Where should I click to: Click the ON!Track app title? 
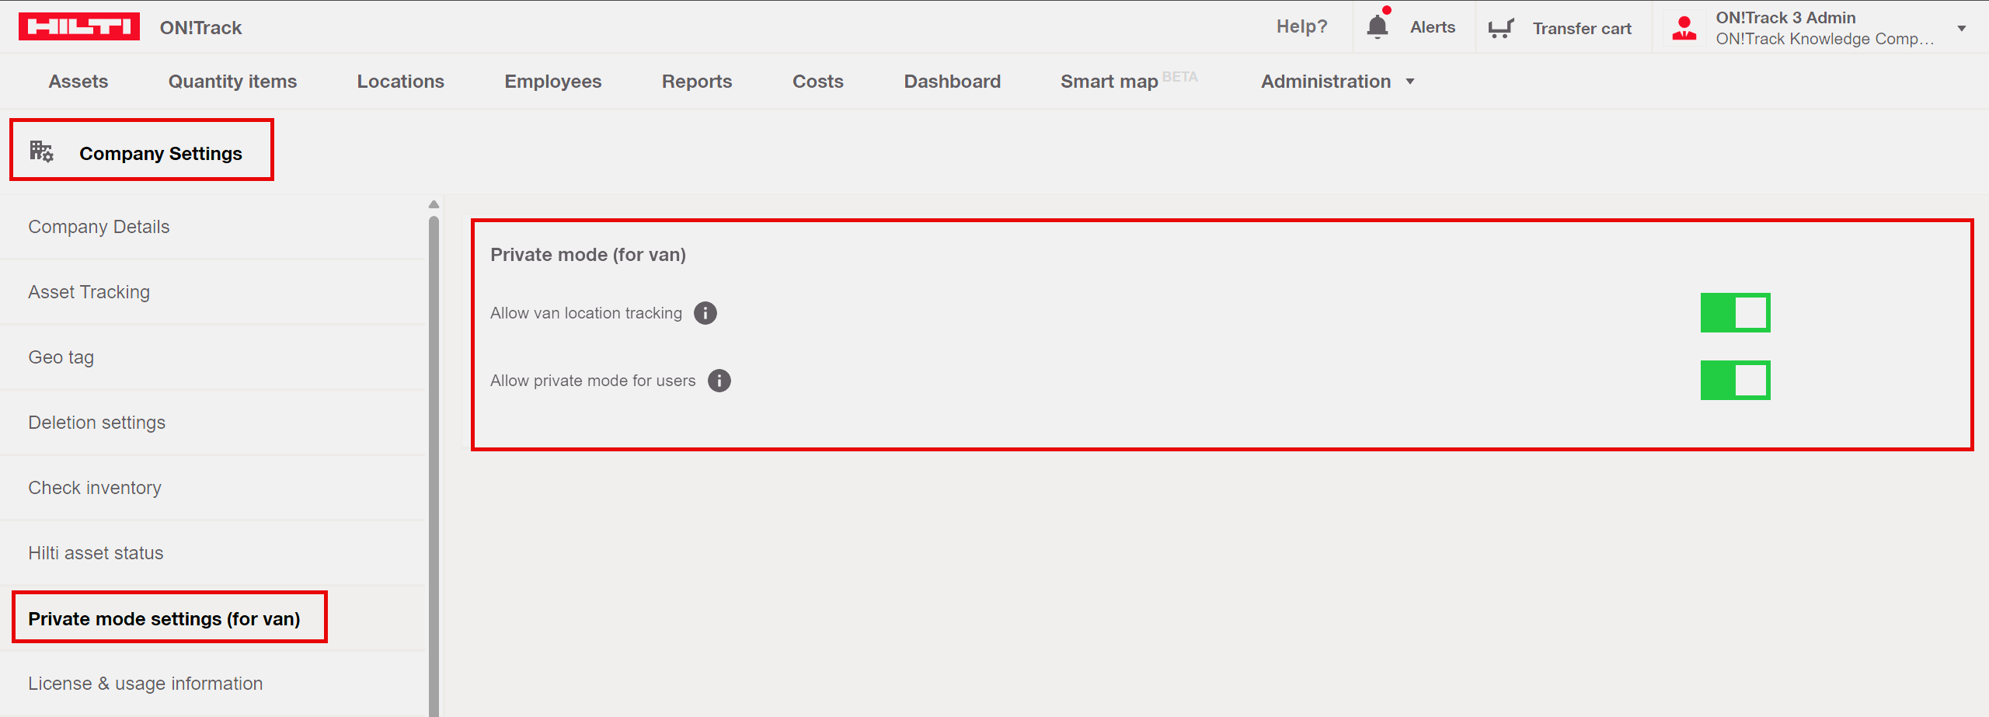coord(201,28)
